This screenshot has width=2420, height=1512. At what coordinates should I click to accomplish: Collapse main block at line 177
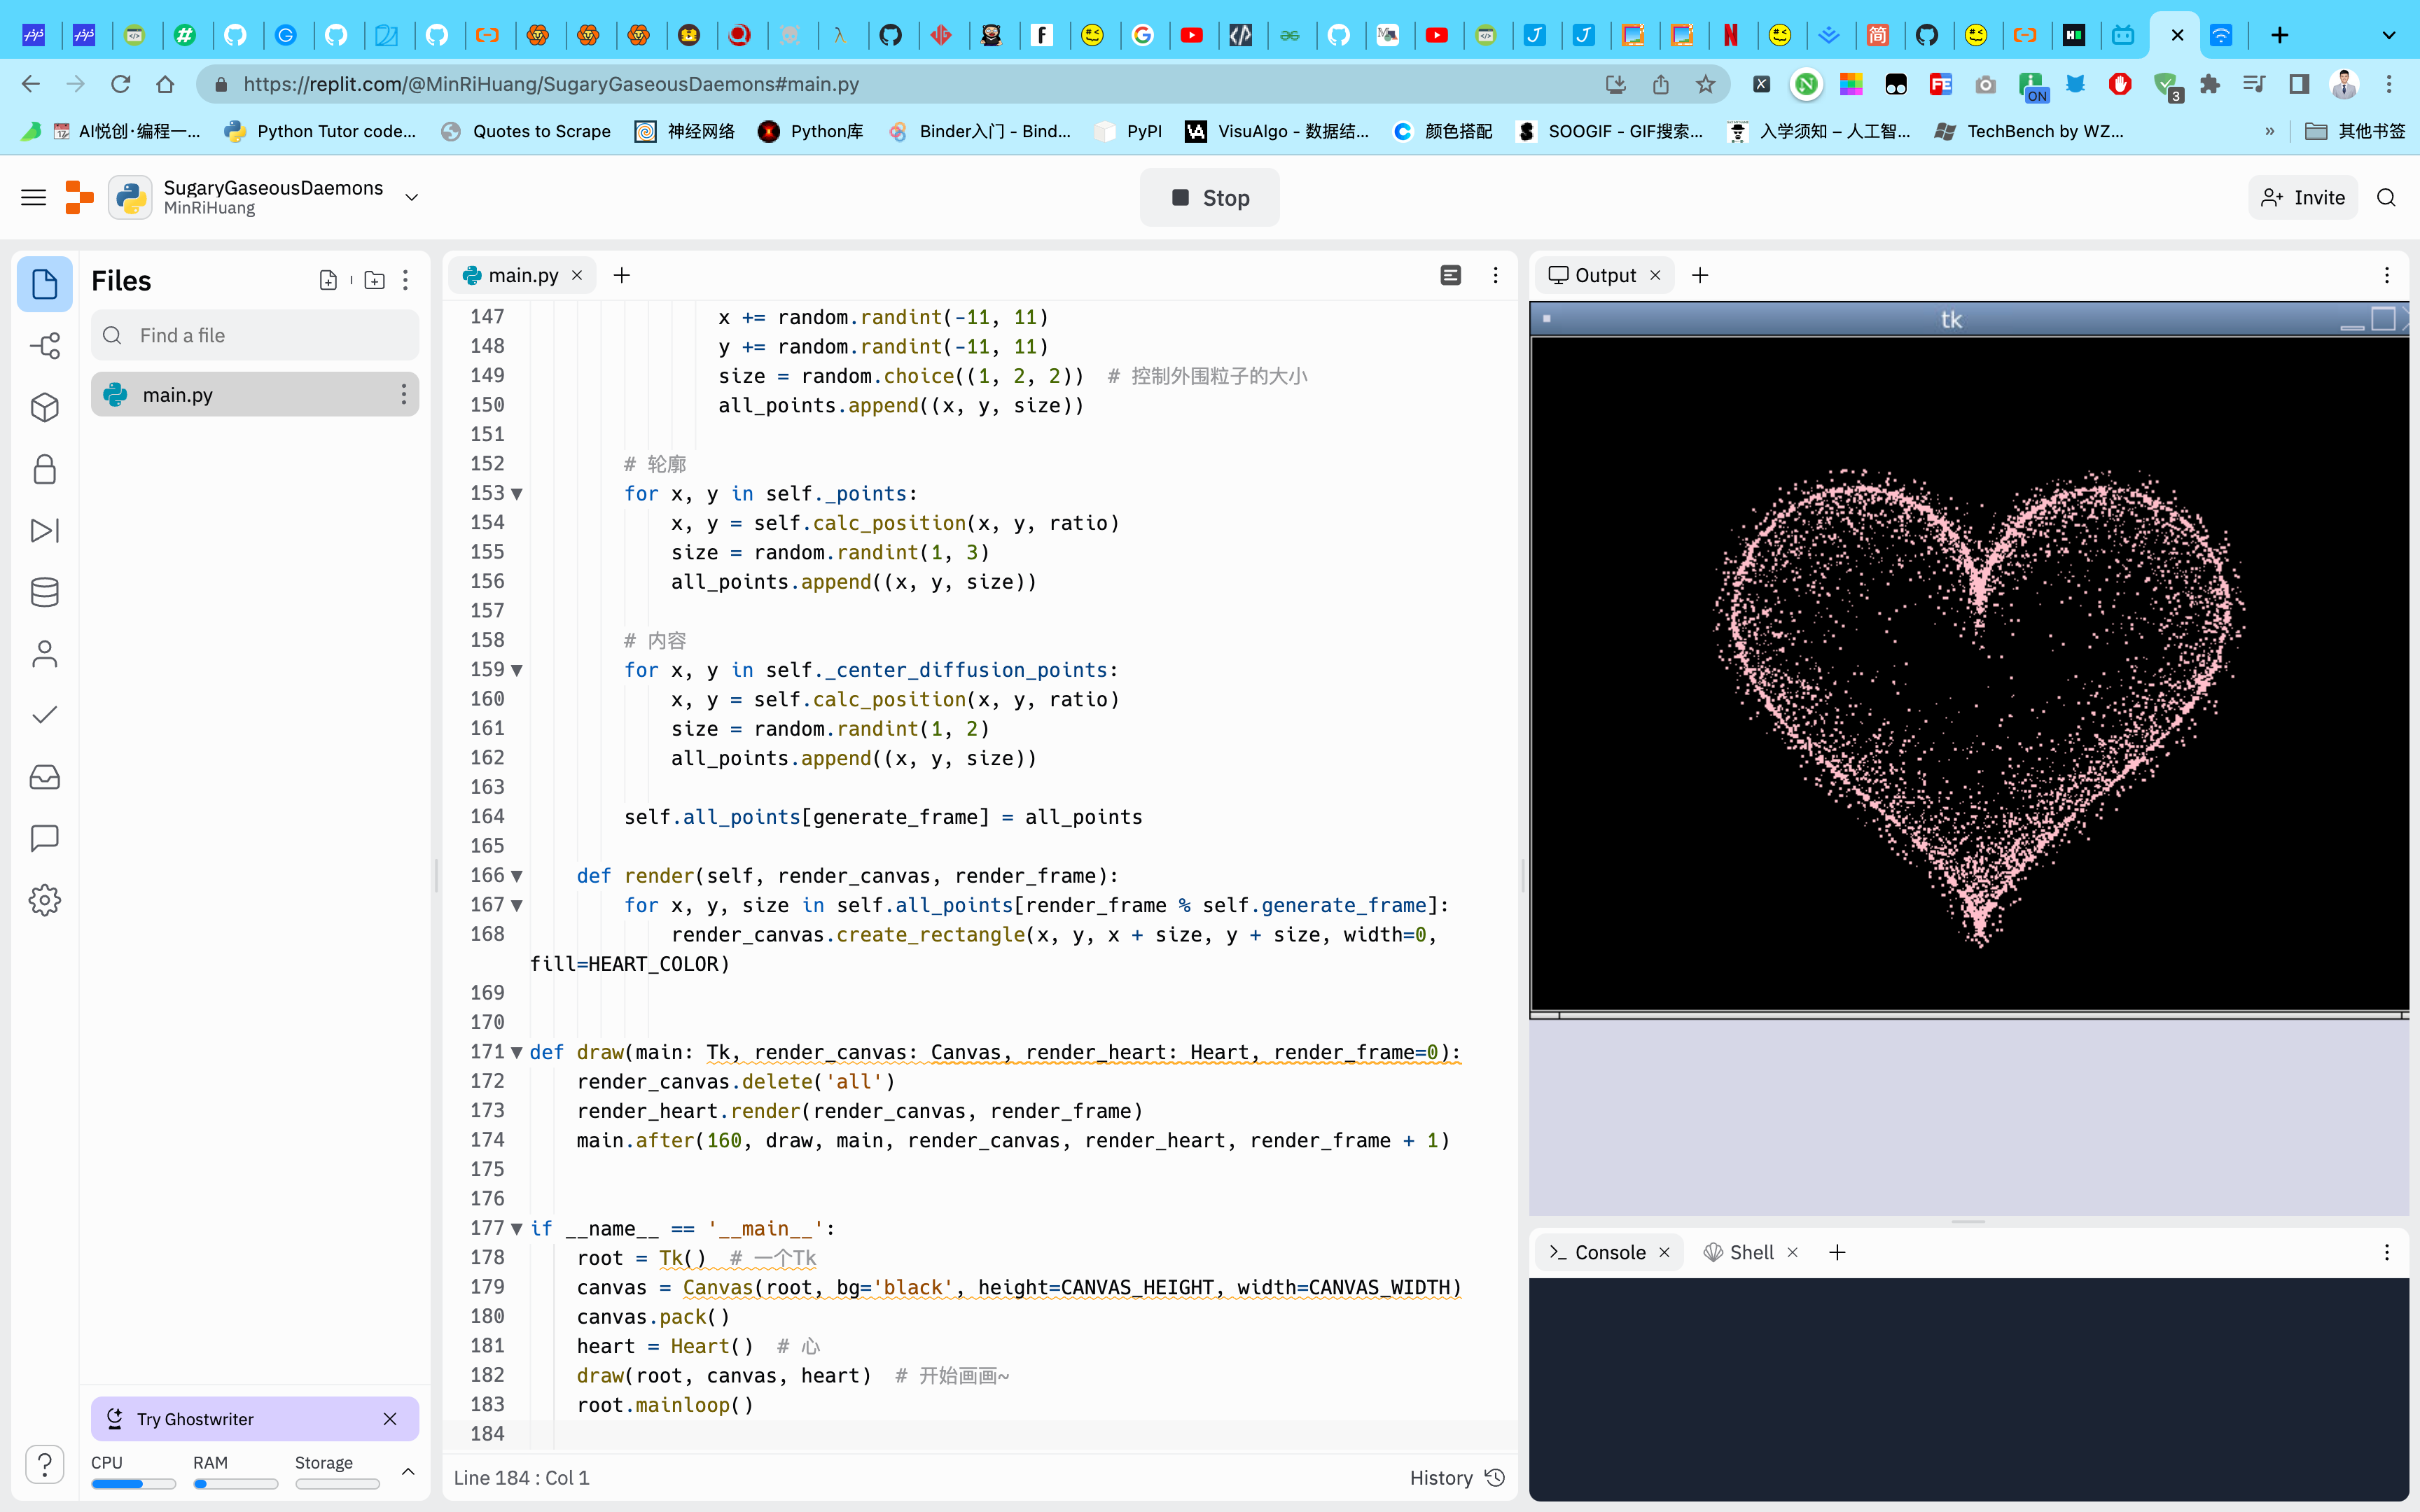click(517, 1229)
